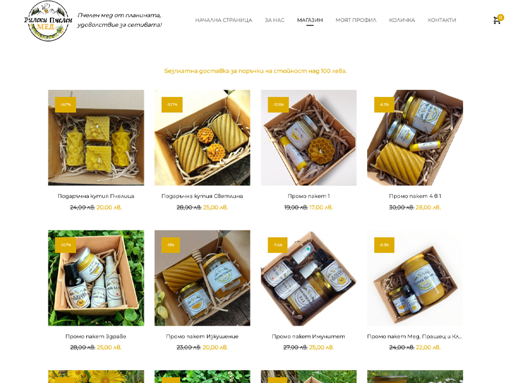The image size is (511, 383).
Task: Click the -13% discount badge
Action: (x=171, y=245)
